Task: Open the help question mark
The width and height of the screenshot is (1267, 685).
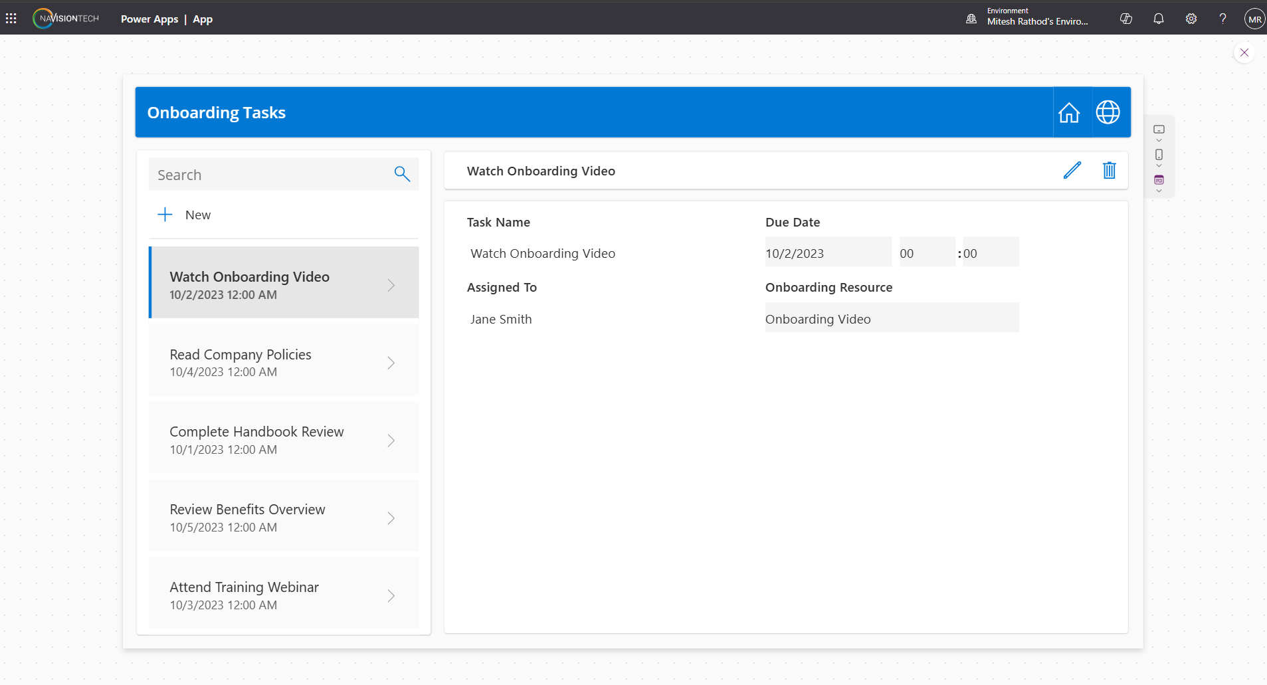Action: [x=1222, y=19]
